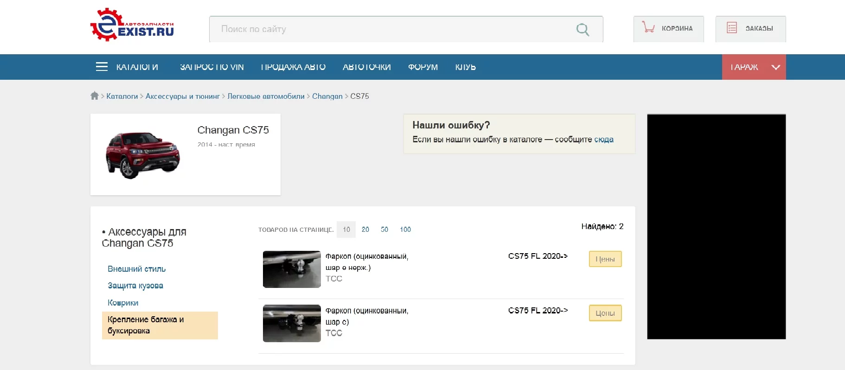Screen dimensions: 845x370
Task: Select 10 items per page
Action: (346, 230)
